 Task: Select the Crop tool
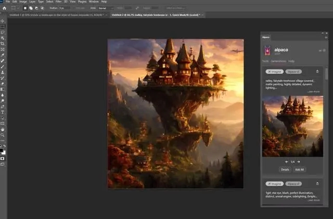(2, 44)
